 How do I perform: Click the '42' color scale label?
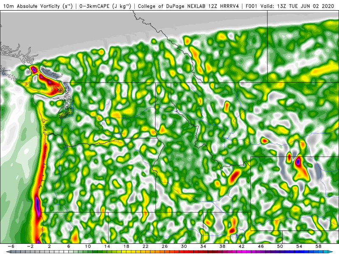pyautogui.click(x=242, y=246)
